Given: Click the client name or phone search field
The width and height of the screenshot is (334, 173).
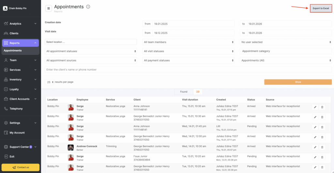Looking at the screenshot, I should tap(188, 70).
